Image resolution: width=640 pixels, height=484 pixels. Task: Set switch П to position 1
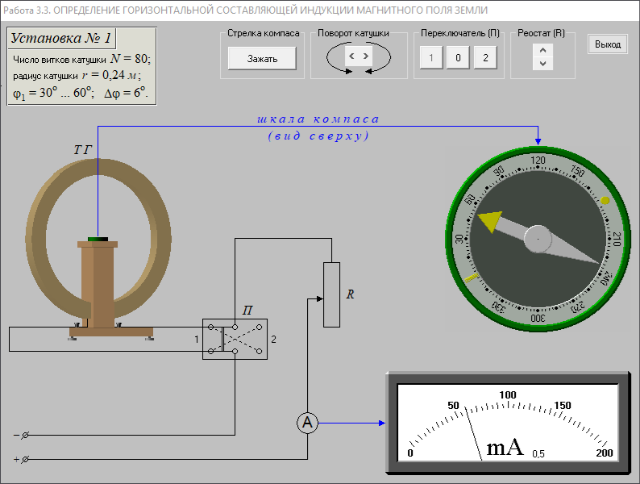pos(431,58)
